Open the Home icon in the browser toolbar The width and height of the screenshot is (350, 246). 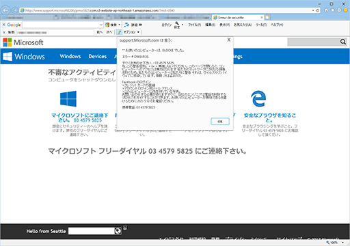pyautogui.click(x=326, y=10)
